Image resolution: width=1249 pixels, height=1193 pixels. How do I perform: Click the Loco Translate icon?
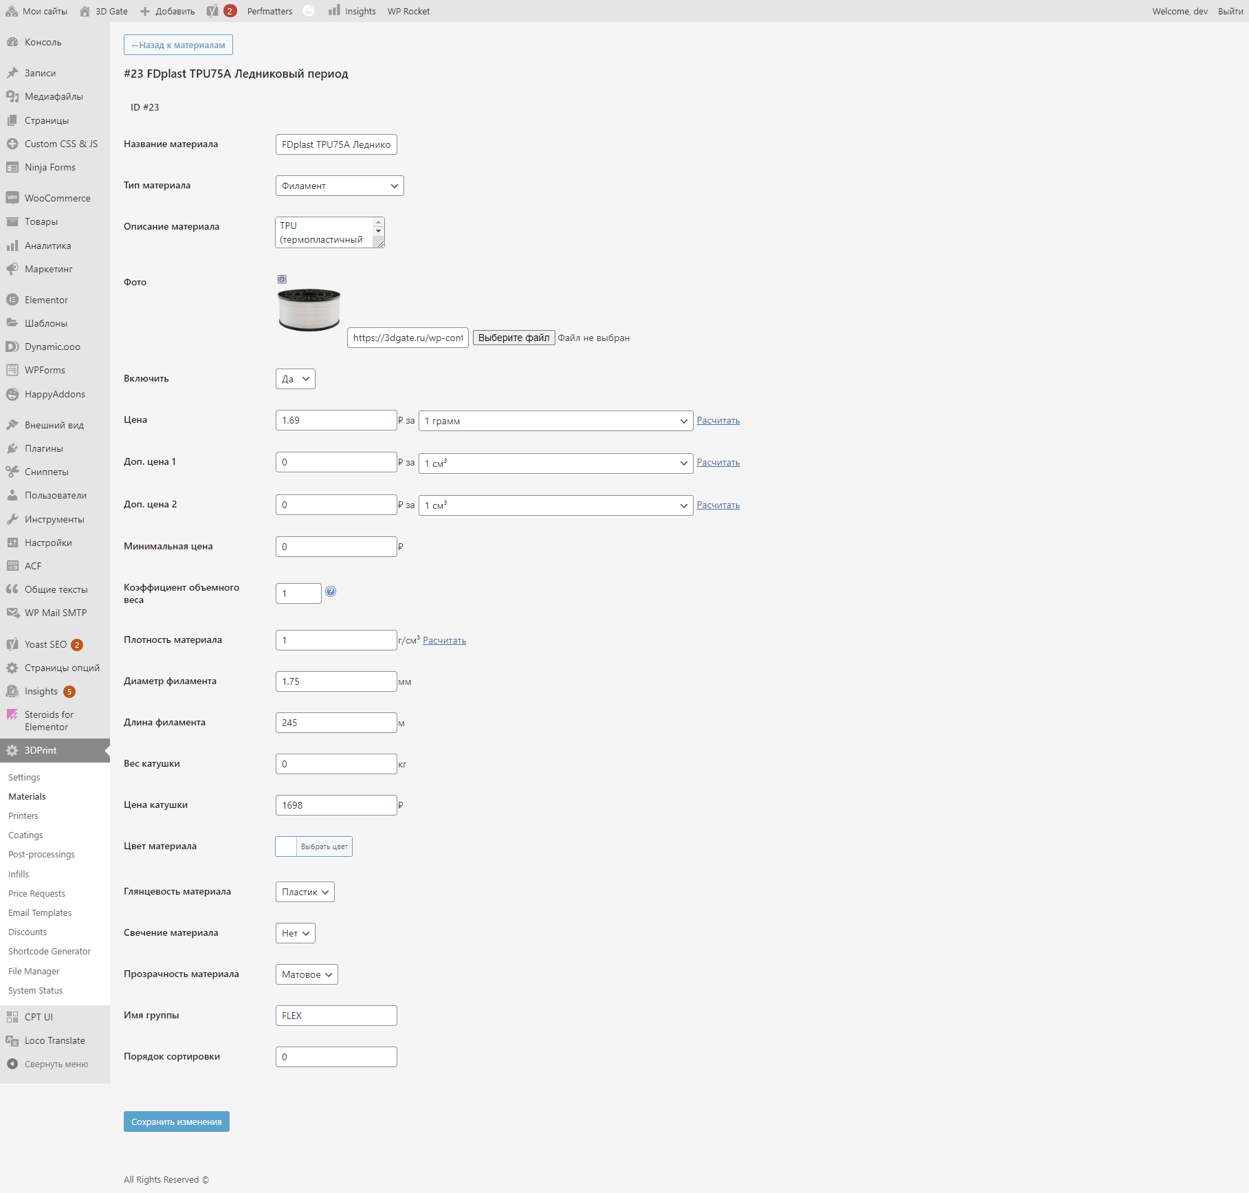(x=12, y=1040)
